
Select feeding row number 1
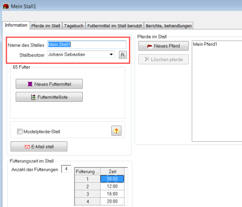coord(88,179)
